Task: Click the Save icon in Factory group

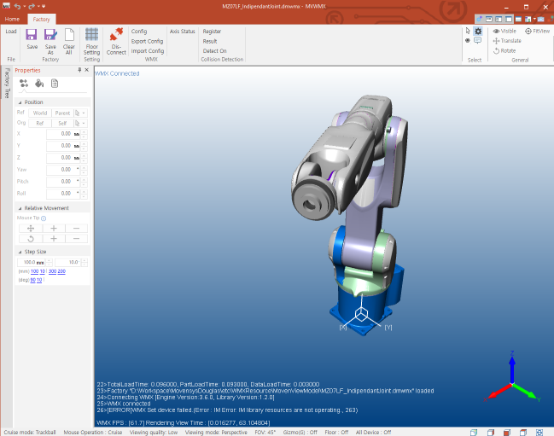Action: (x=32, y=35)
